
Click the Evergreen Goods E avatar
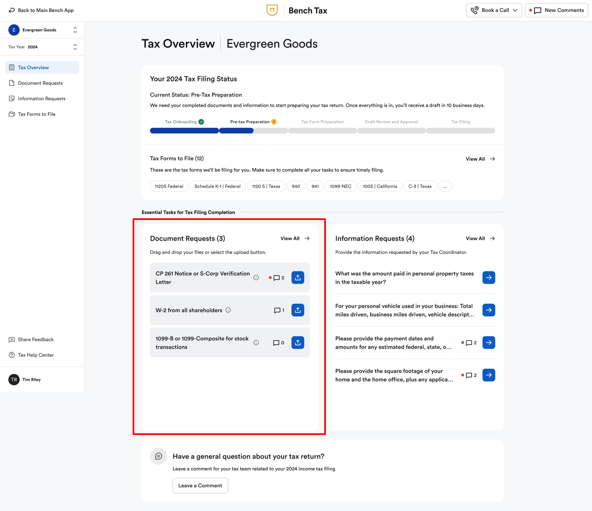[14, 30]
